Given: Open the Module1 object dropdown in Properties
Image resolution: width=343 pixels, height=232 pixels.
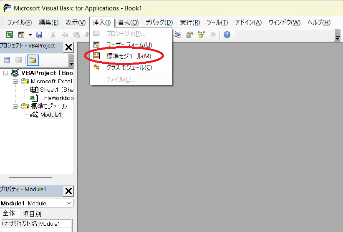Looking at the screenshot, I should 69,203.
